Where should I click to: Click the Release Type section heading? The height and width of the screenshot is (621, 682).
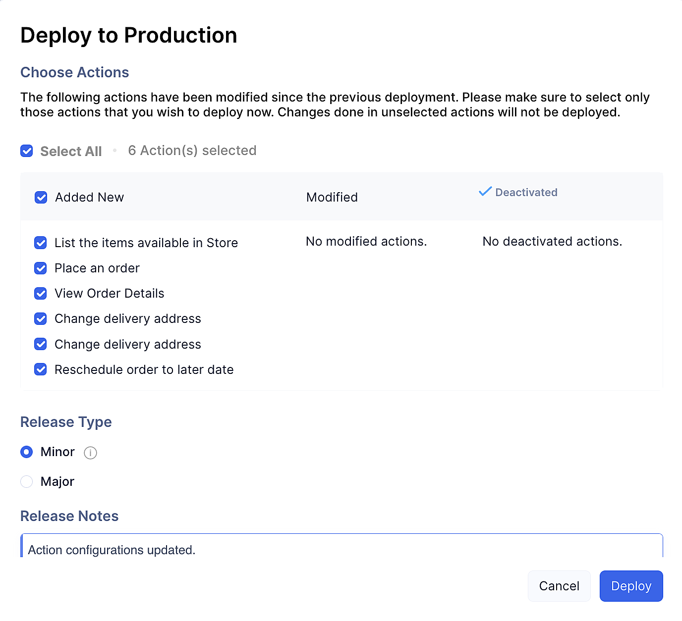66,422
